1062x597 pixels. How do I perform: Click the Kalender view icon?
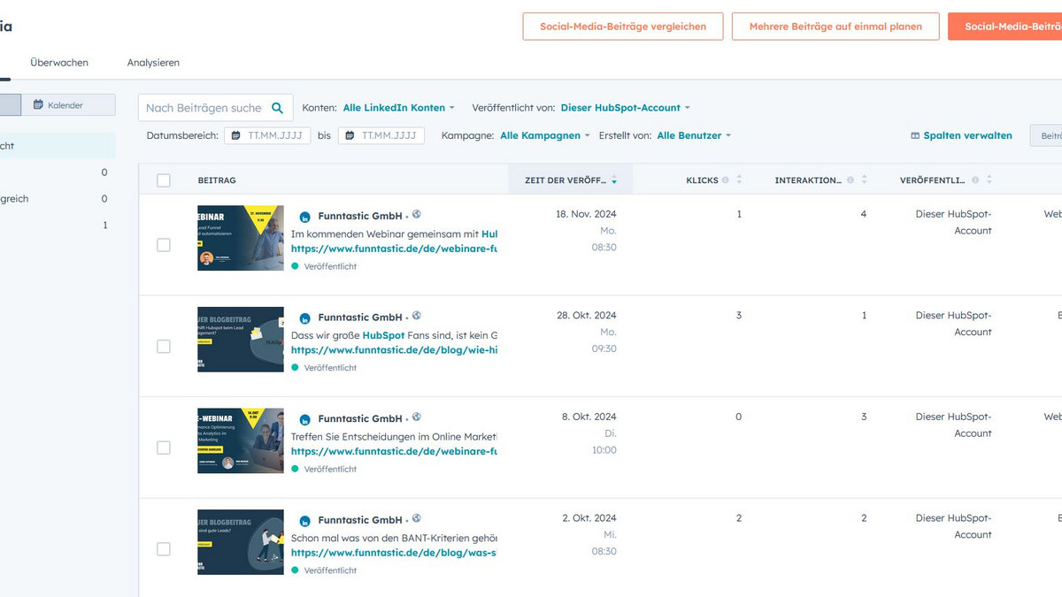38,105
